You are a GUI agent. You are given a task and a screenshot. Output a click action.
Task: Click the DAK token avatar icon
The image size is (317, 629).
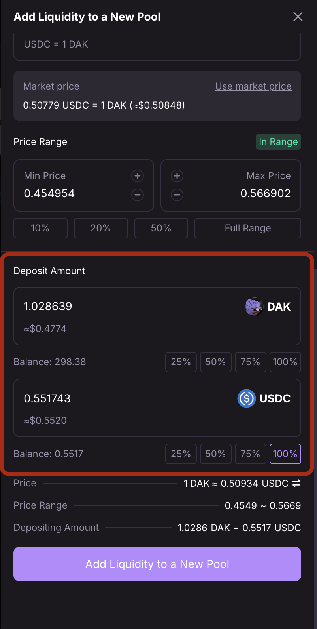coord(254,307)
